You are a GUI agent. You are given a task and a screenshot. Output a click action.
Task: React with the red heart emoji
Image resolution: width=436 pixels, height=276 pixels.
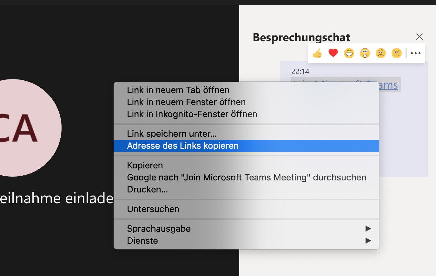pos(333,53)
